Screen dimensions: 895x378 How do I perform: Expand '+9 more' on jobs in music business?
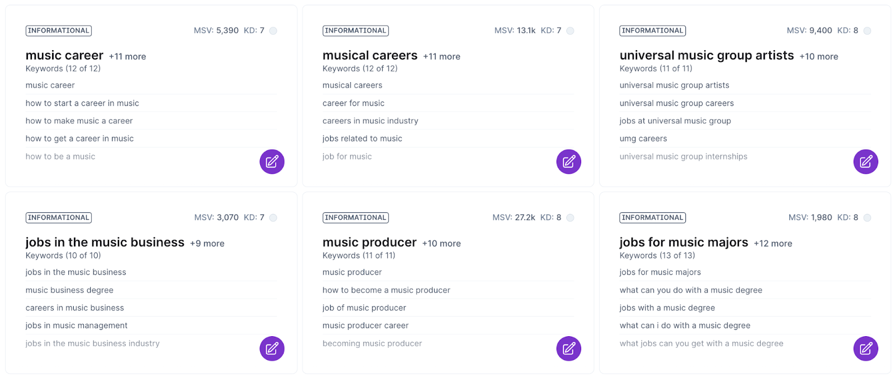pos(207,243)
